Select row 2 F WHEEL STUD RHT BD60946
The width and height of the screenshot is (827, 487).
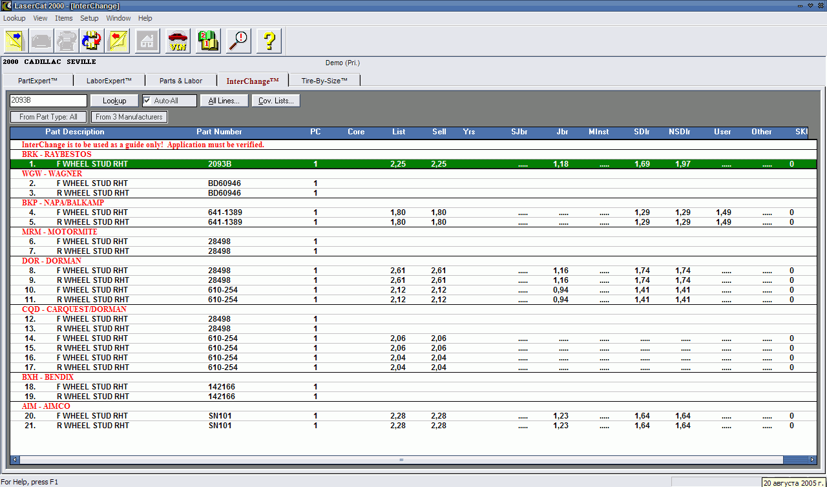tap(413, 183)
